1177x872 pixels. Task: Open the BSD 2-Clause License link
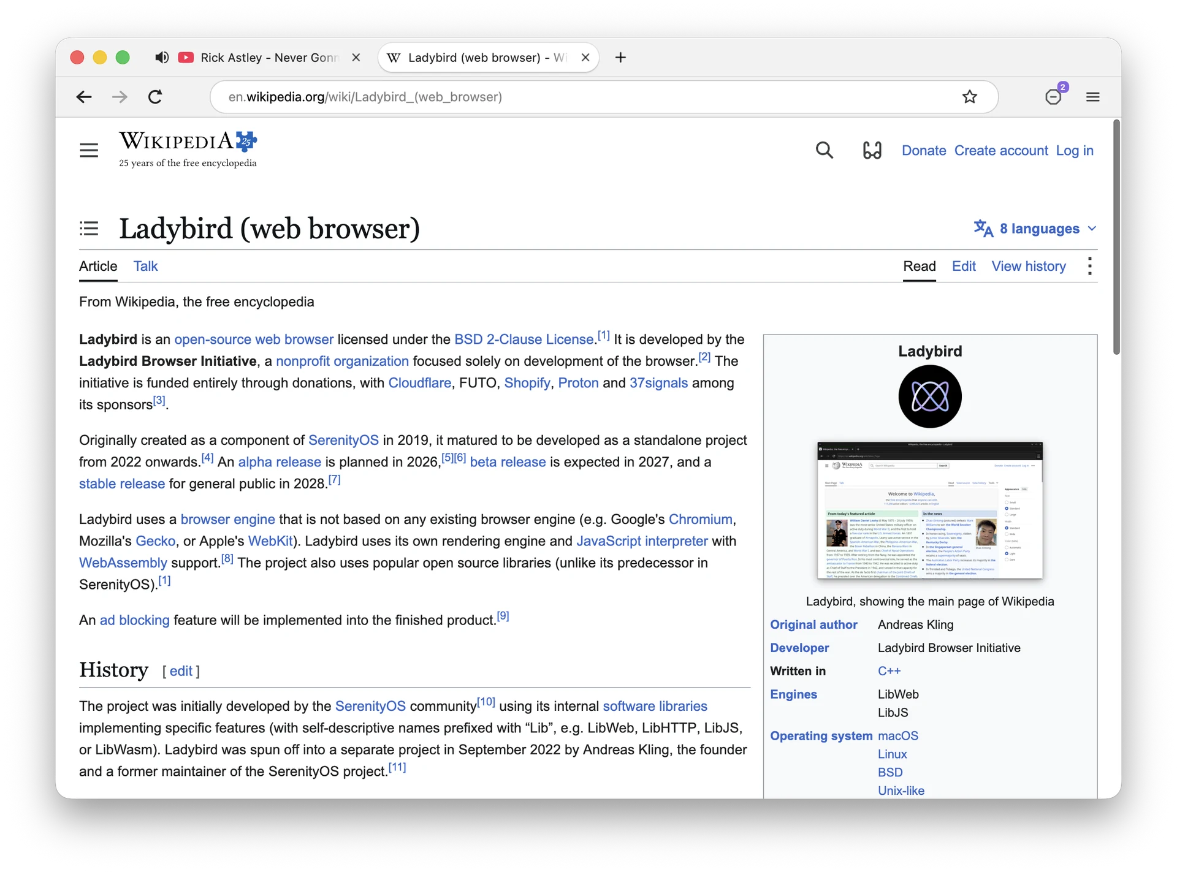click(524, 339)
